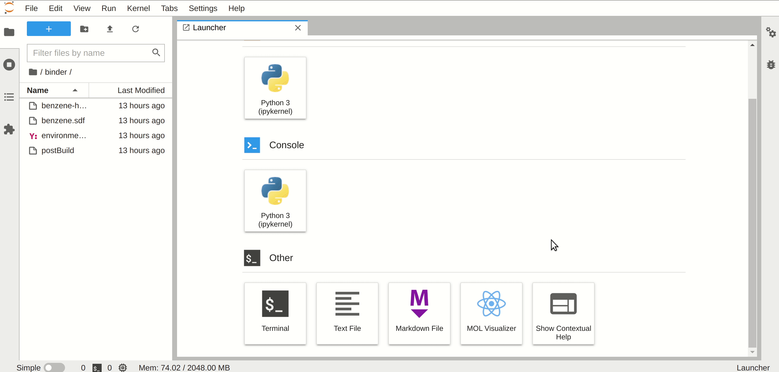Open Terminal application

275,313
